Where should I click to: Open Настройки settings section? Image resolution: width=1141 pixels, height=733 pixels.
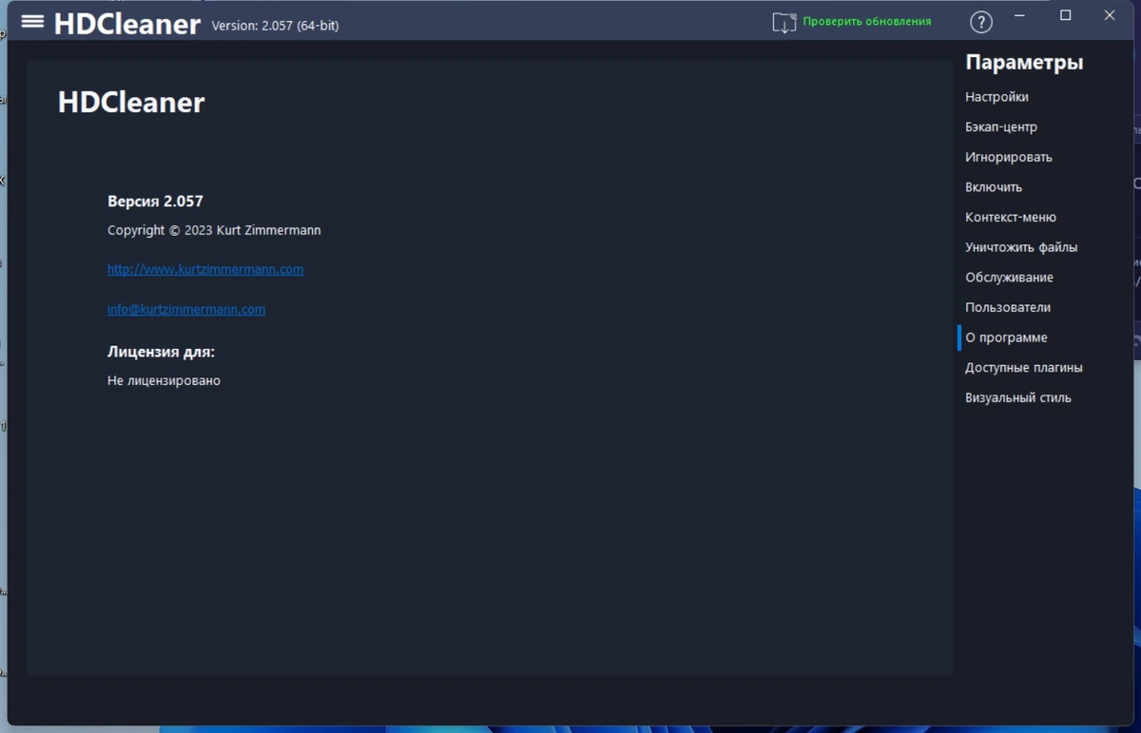coord(996,97)
